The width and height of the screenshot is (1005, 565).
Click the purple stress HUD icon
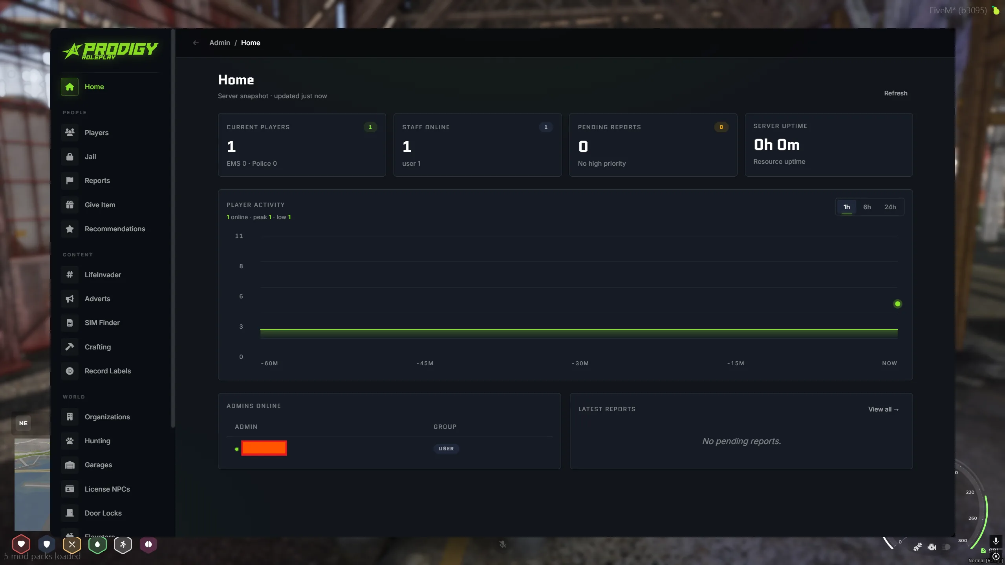148,544
